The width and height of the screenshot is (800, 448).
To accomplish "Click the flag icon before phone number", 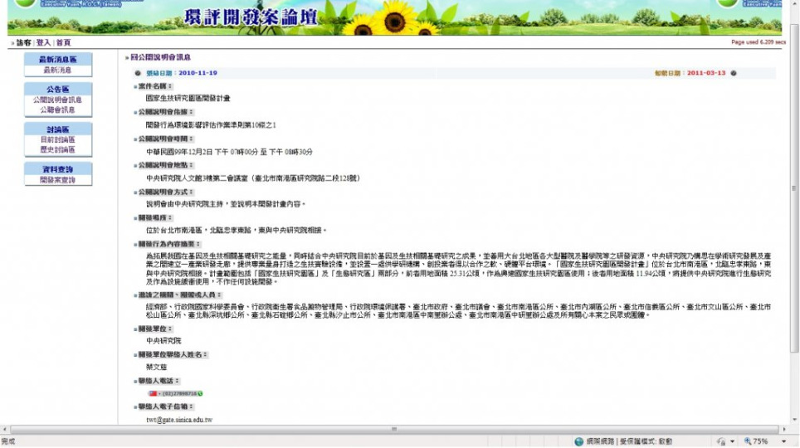I will pos(152,393).
